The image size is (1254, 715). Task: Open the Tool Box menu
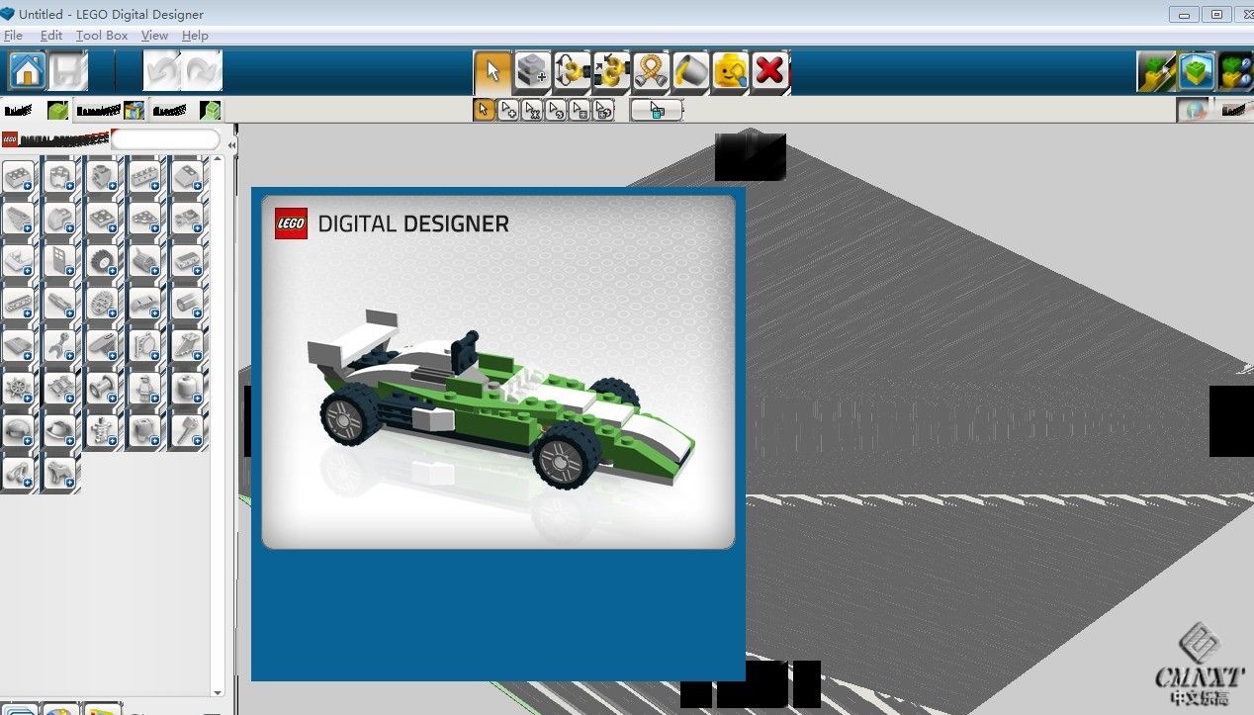pyautogui.click(x=102, y=35)
